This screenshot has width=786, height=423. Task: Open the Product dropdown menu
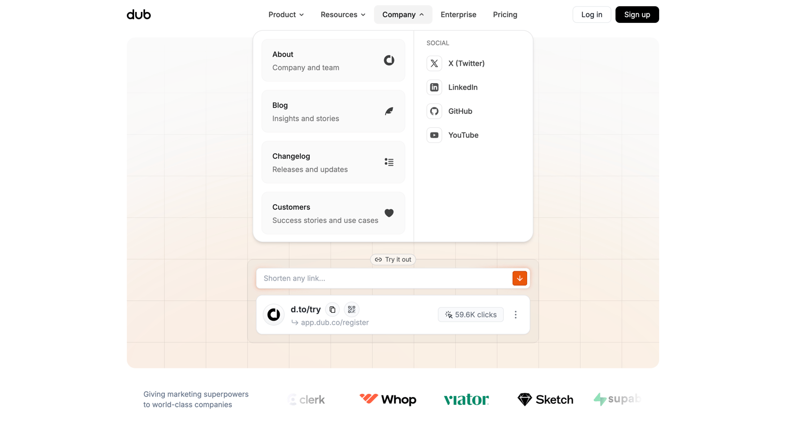(286, 15)
